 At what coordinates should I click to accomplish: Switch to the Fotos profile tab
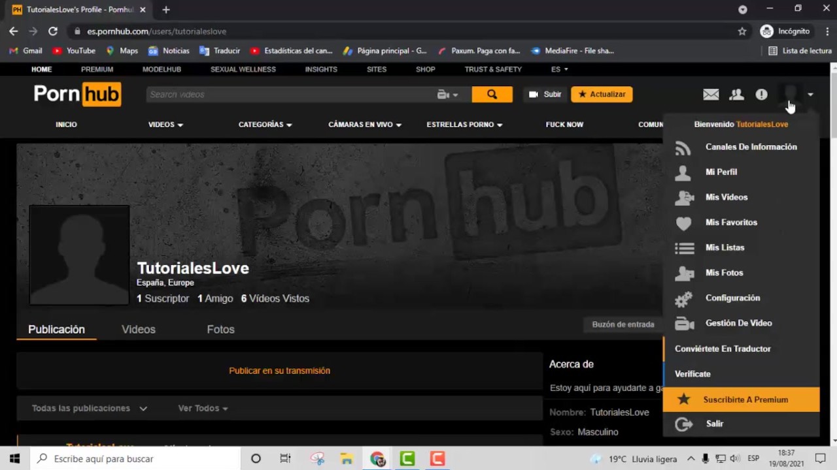point(220,330)
